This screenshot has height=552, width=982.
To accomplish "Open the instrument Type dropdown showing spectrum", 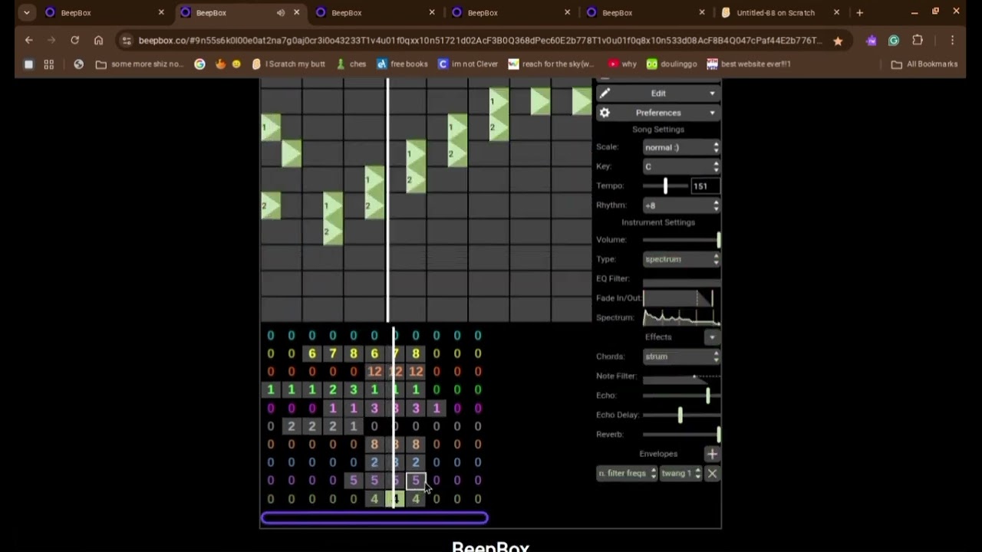I will (681, 259).
